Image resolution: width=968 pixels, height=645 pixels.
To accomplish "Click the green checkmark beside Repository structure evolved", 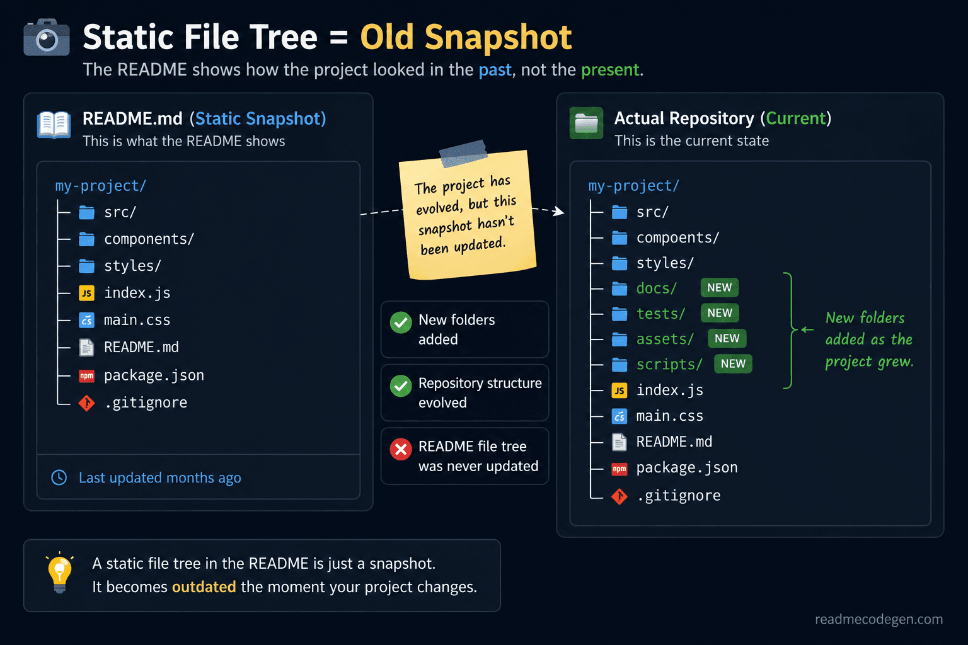I will click(401, 385).
